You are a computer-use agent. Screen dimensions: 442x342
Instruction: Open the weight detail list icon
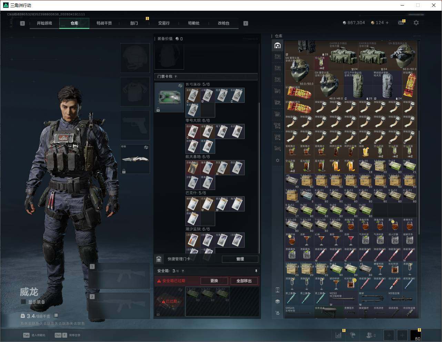56,315
